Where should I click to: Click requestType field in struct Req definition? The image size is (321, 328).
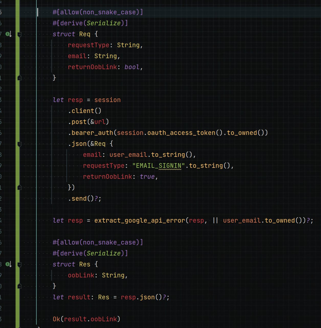[88, 45]
